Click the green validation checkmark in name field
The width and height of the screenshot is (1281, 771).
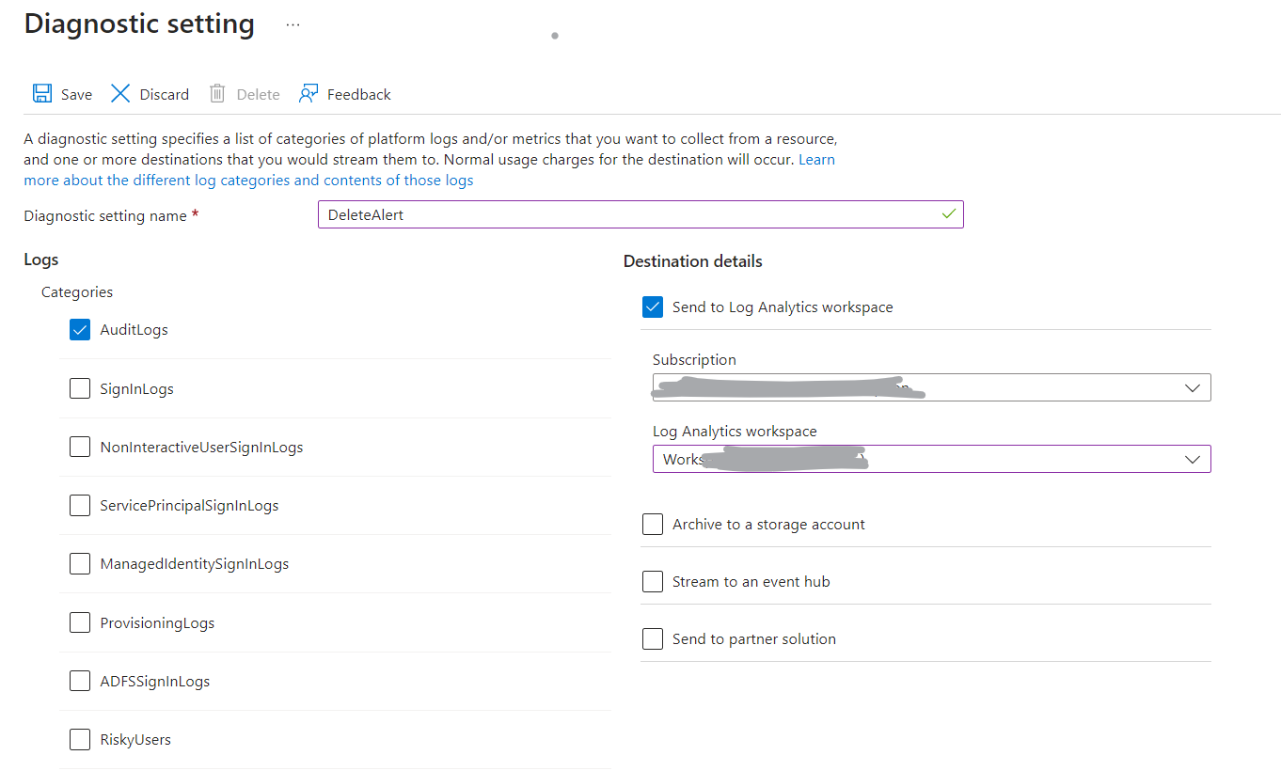[x=949, y=214]
